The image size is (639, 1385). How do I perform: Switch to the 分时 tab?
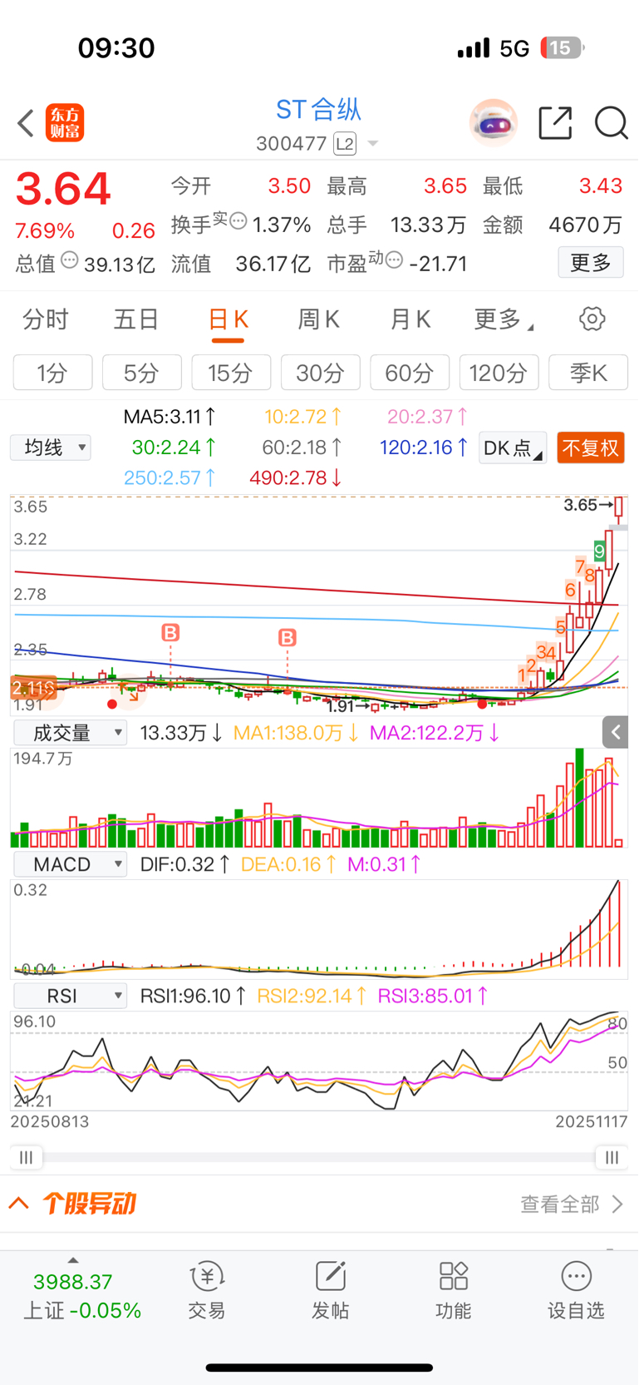(45, 319)
